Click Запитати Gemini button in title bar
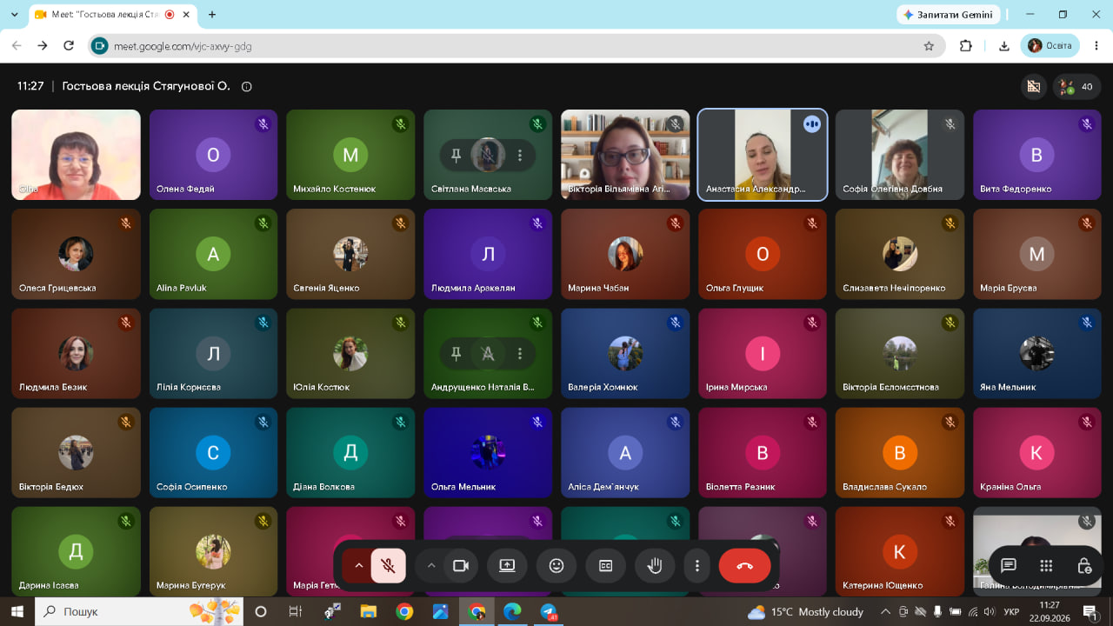 (948, 15)
